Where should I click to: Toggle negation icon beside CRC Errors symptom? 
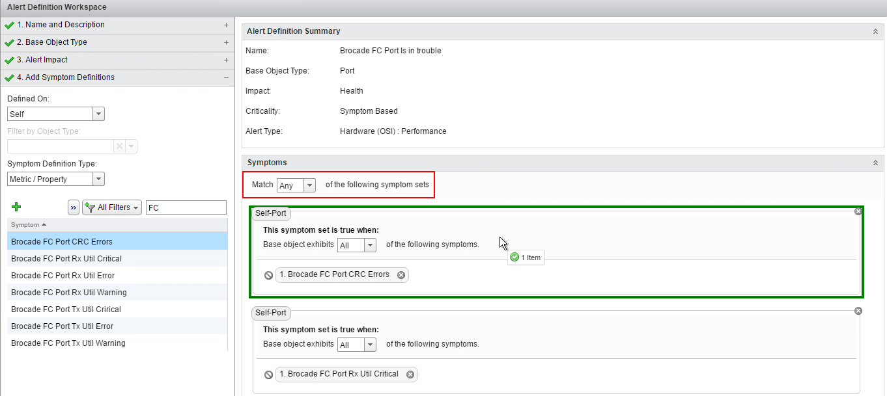pos(268,275)
